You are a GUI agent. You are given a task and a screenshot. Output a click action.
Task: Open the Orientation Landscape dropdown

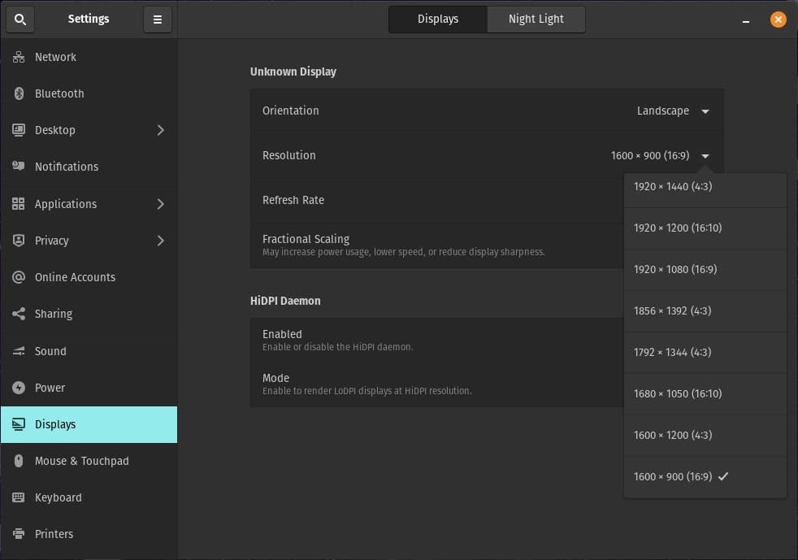673,111
